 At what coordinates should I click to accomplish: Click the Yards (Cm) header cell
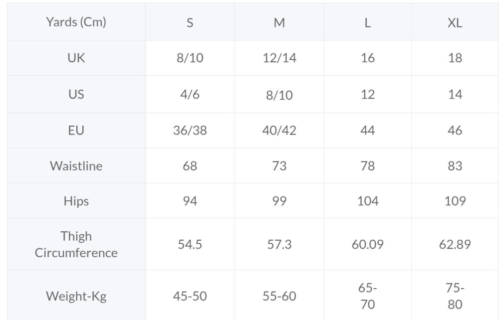tap(76, 22)
